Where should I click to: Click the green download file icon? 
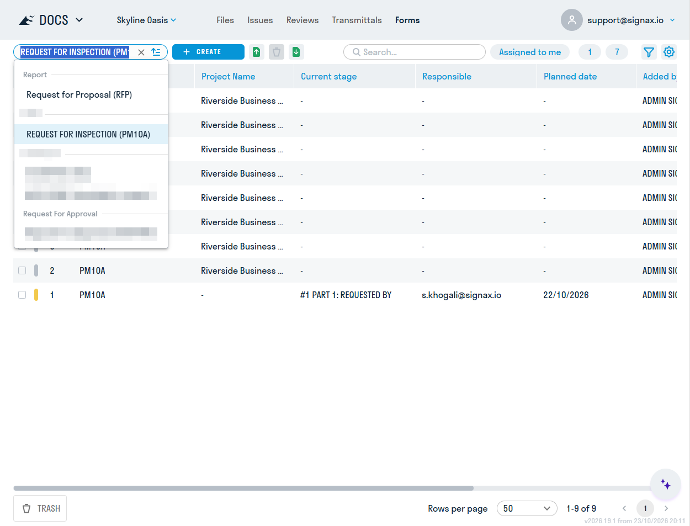[296, 52]
